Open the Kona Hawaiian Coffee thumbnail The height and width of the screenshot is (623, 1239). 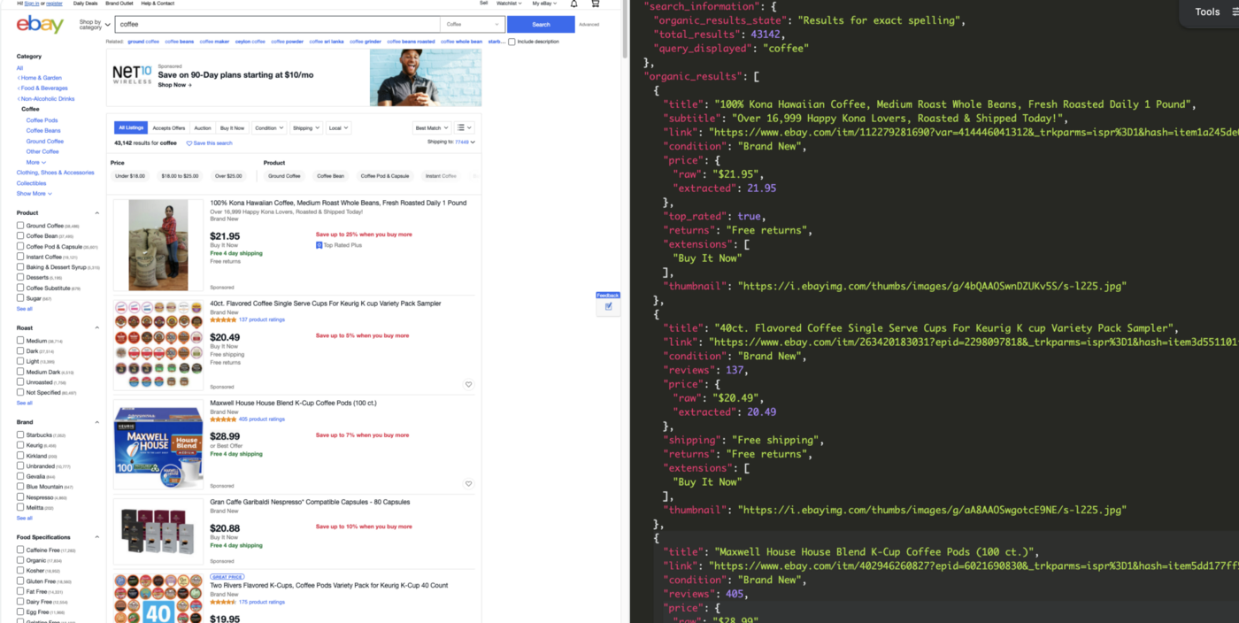tap(158, 245)
